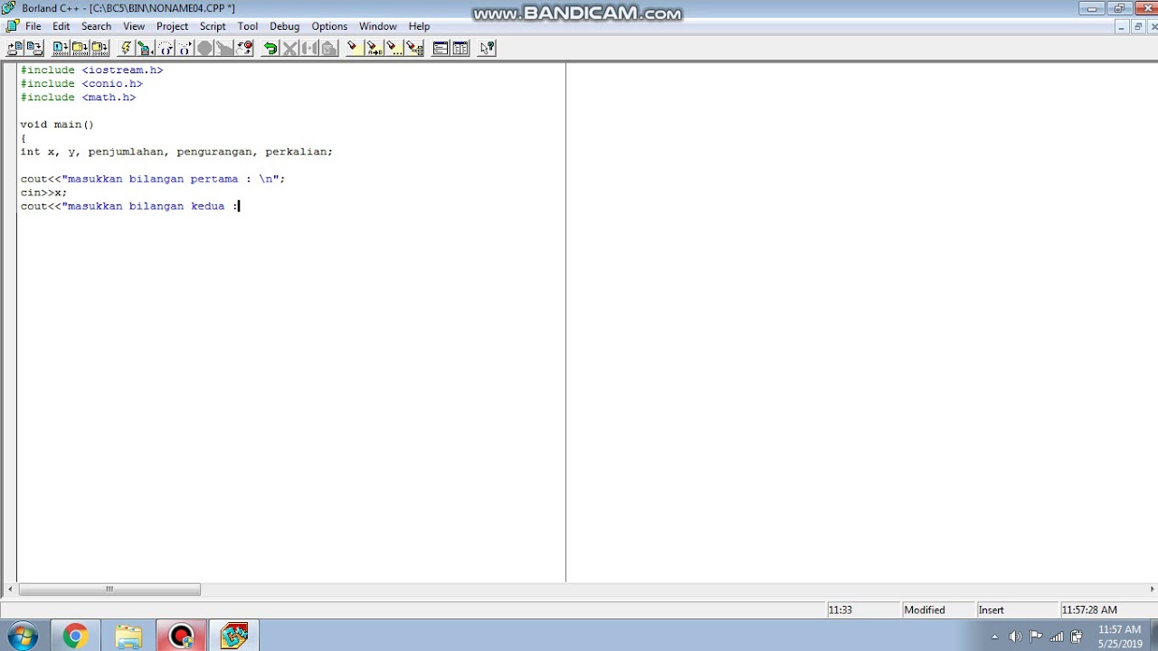
Task: Click the pointer question-mark Help icon
Action: pyautogui.click(x=488, y=48)
